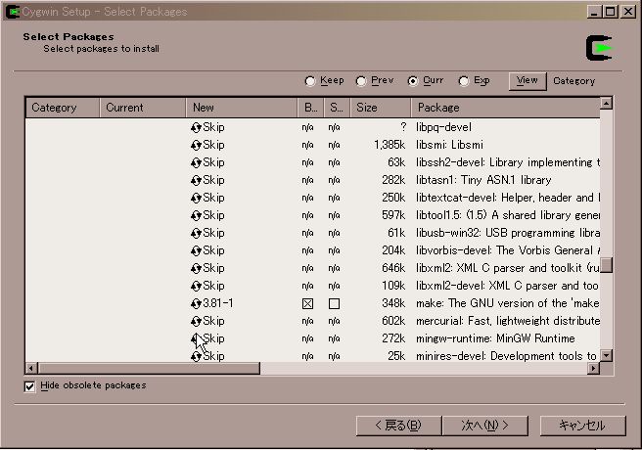The image size is (642, 450).
Task: Click the View button to change listing
Action: [x=527, y=81]
